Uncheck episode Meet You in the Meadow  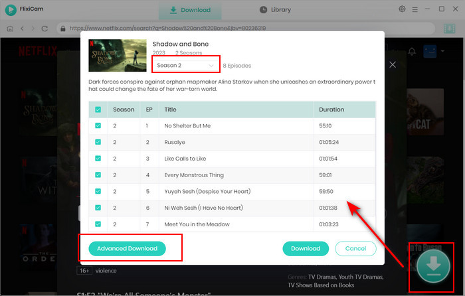point(98,224)
